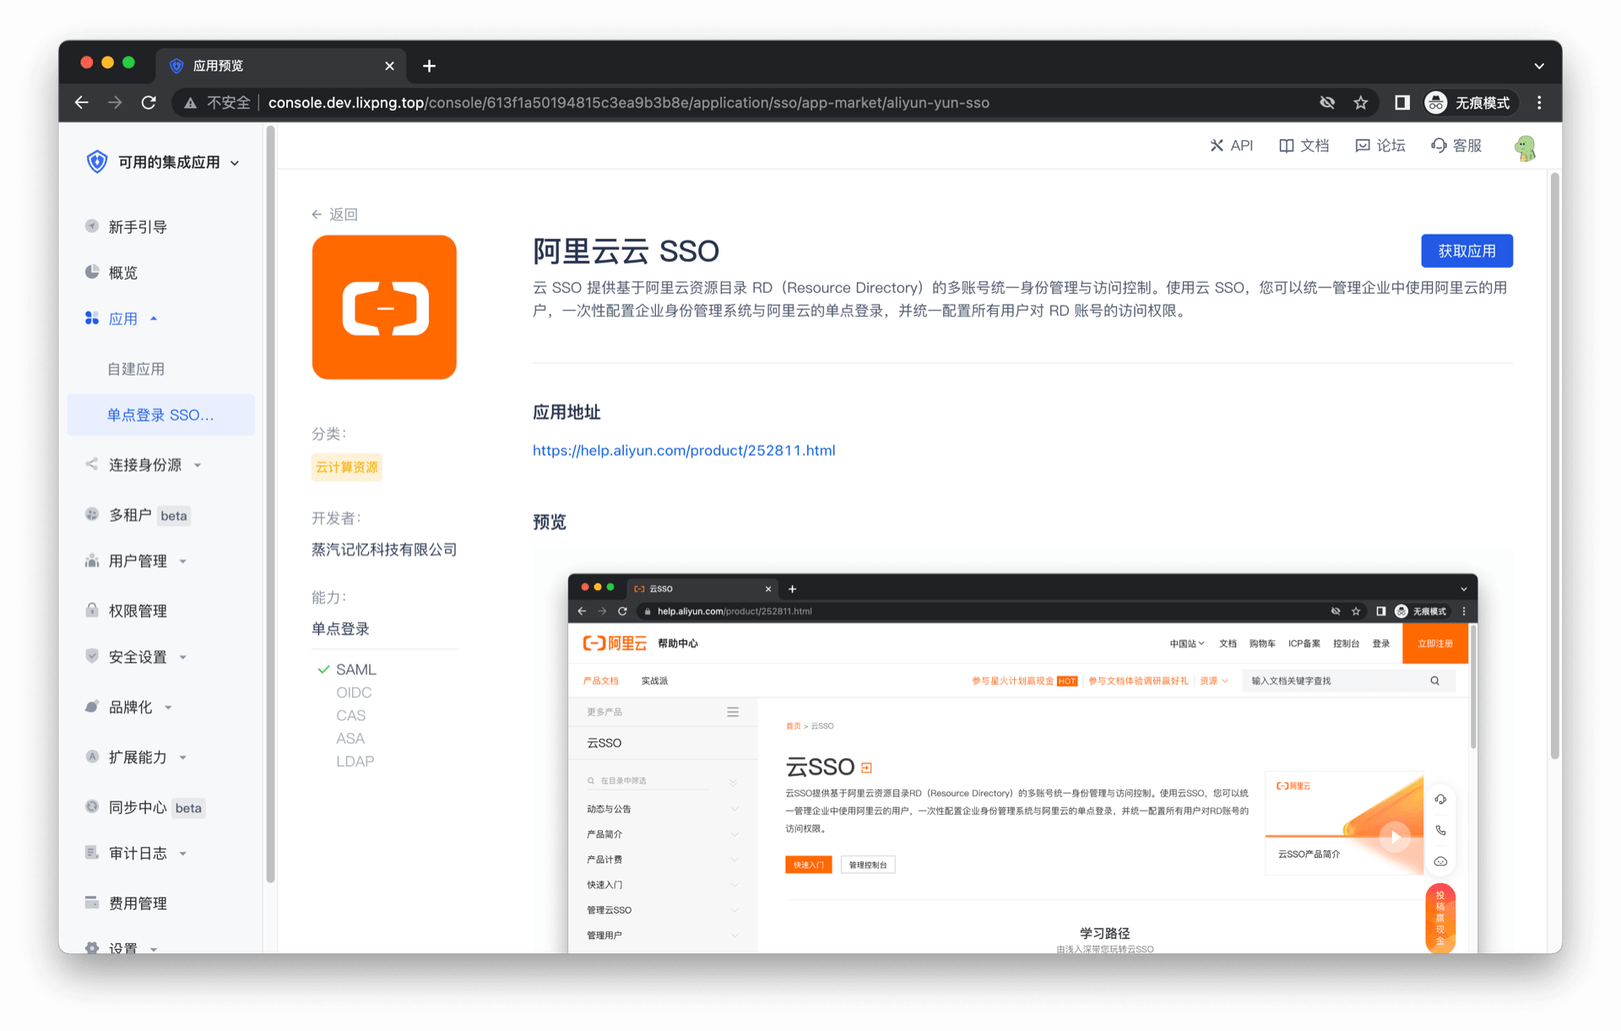The height and width of the screenshot is (1031, 1621).
Task: Bookmark page with the star icon
Action: click(1360, 103)
